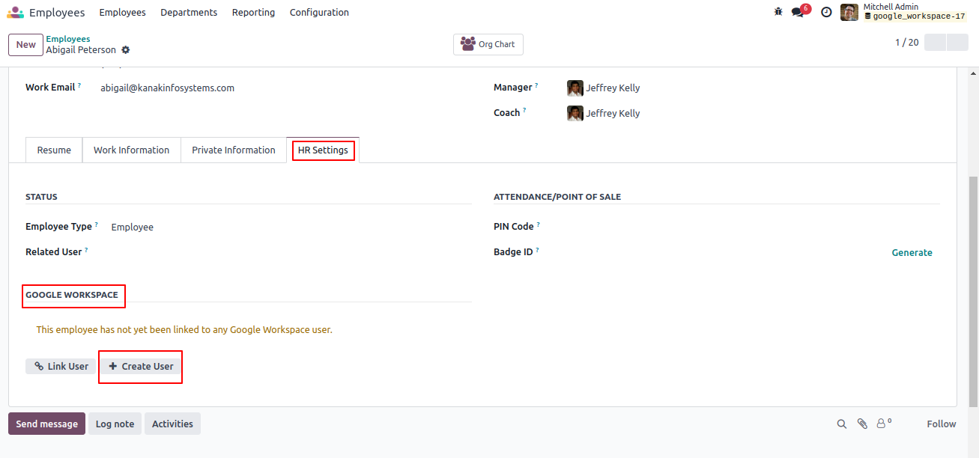Click Generate badge ID link
Viewport: 979px width, 458px height.
pos(912,252)
